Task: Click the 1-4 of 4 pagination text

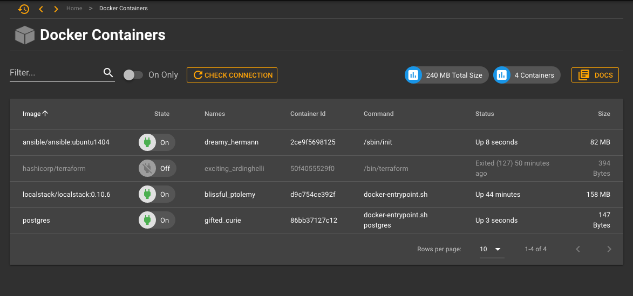Action: click(536, 249)
